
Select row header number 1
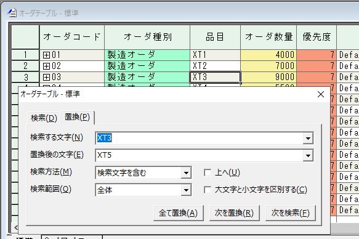tap(25, 55)
